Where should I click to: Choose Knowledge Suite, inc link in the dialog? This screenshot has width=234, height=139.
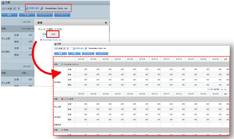point(52,40)
